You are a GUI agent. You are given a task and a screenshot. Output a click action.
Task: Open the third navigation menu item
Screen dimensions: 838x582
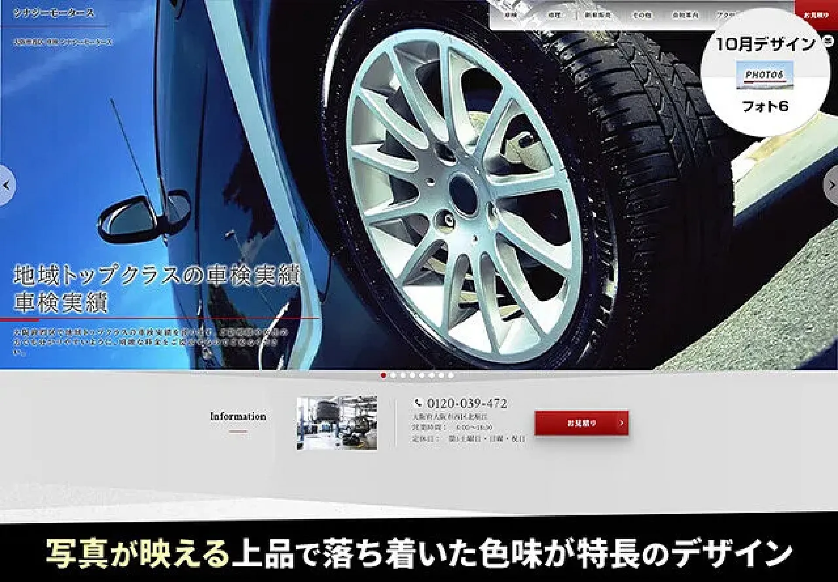pyautogui.click(x=598, y=15)
